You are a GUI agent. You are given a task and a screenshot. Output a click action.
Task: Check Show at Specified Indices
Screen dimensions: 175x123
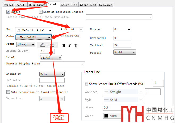click(x=41, y=12)
